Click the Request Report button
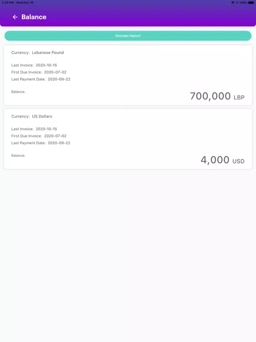 coord(128,36)
